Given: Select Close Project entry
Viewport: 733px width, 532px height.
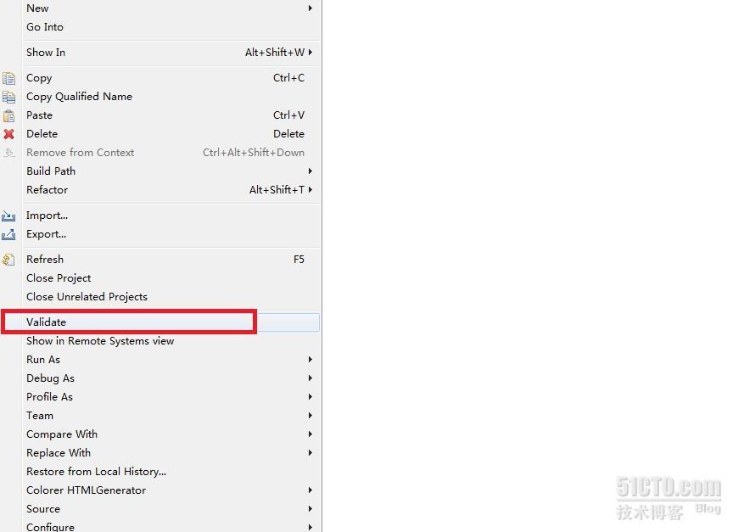Looking at the screenshot, I should [x=160, y=278].
